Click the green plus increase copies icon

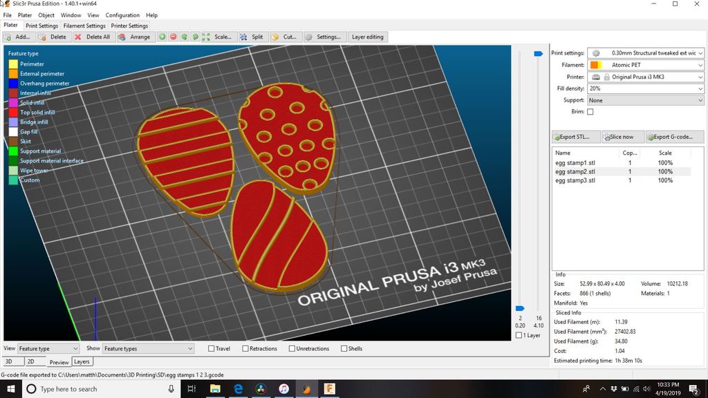(x=162, y=37)
